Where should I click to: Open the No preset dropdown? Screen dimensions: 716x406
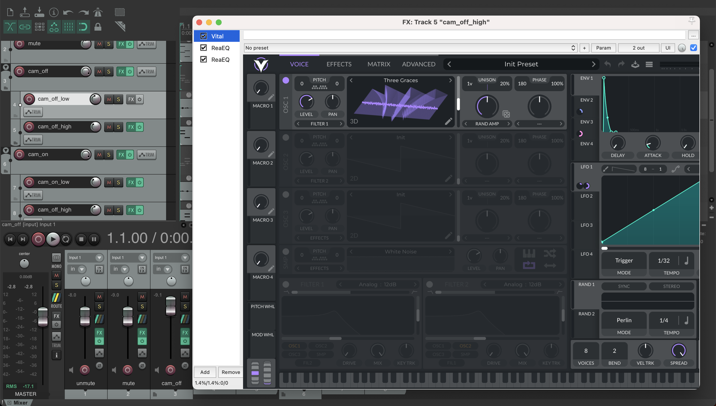coord(410,48)
